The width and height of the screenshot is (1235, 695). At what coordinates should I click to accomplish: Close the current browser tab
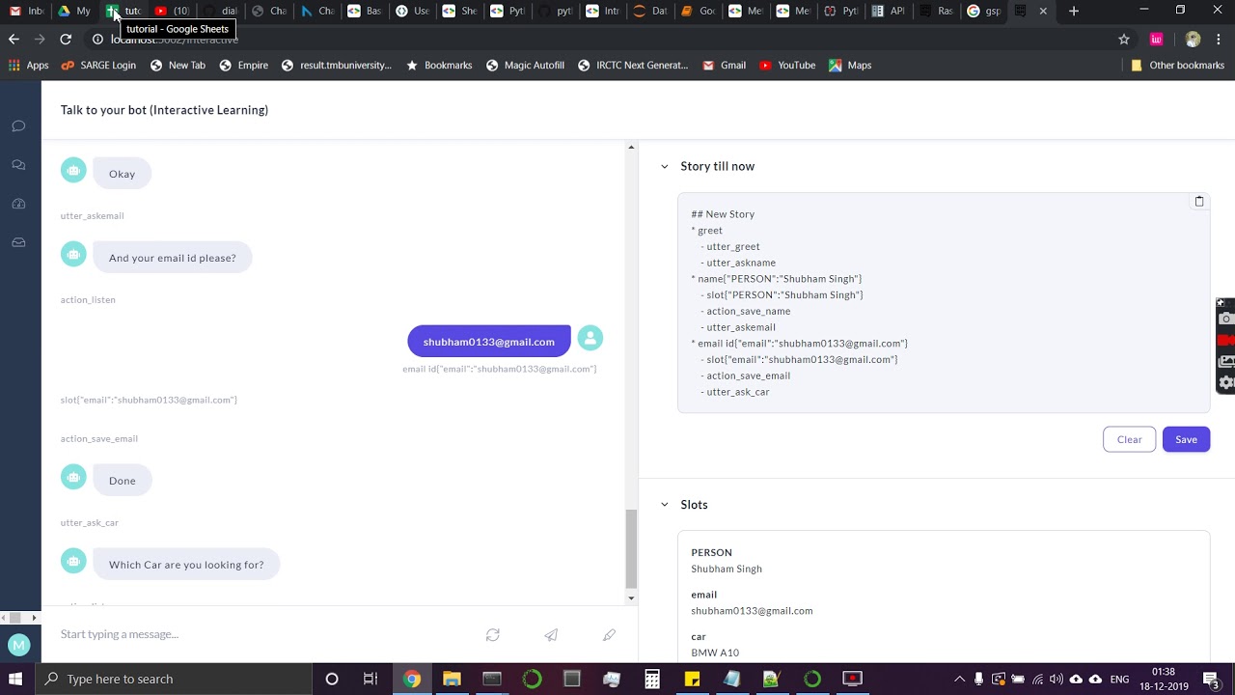point(1043,11)
